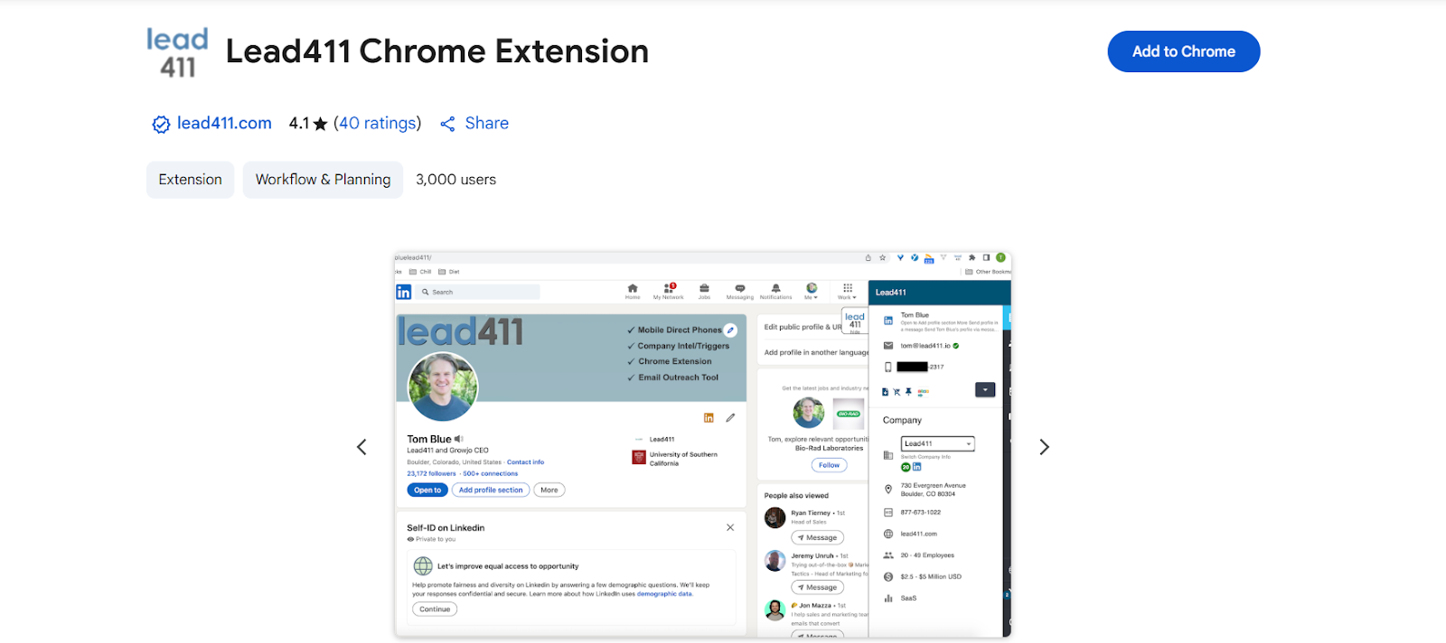Show the previous screenshot with the left arrow
1446x643 pixels.
coord(361,447)
